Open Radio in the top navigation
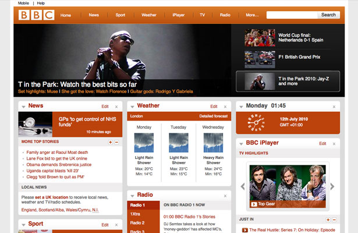This screenshot has width=358, height=233. coord(225,15)
